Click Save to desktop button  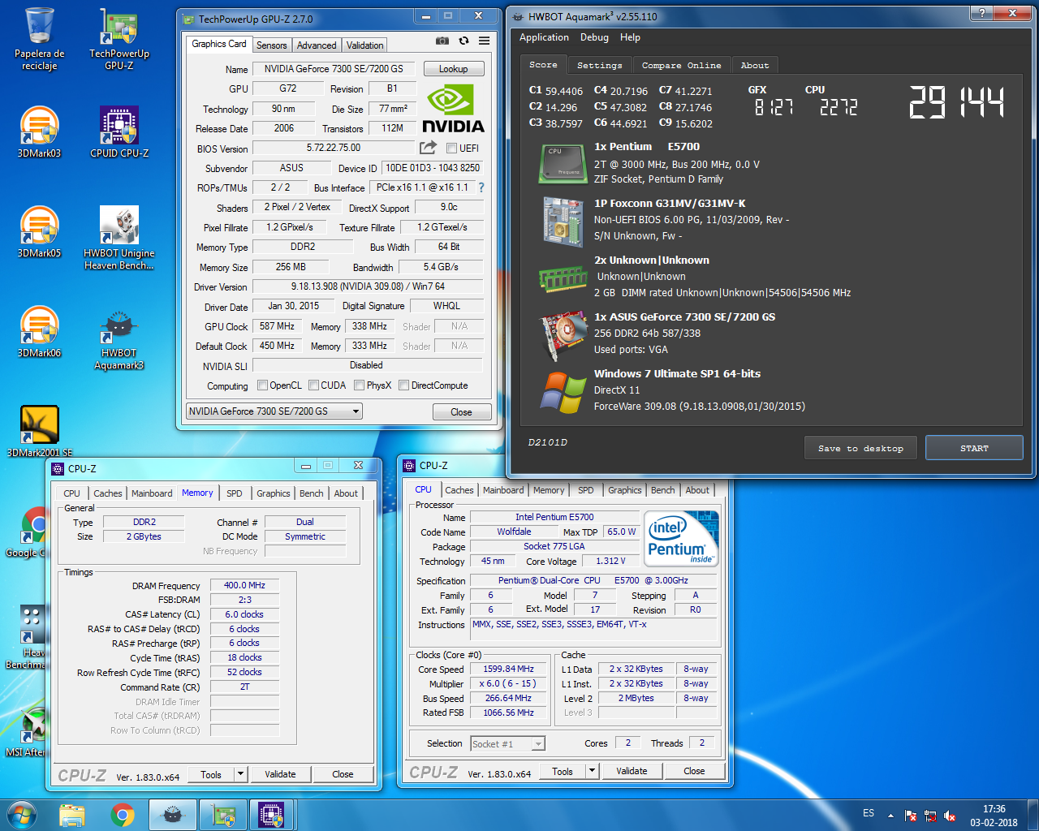pos(860,448)
